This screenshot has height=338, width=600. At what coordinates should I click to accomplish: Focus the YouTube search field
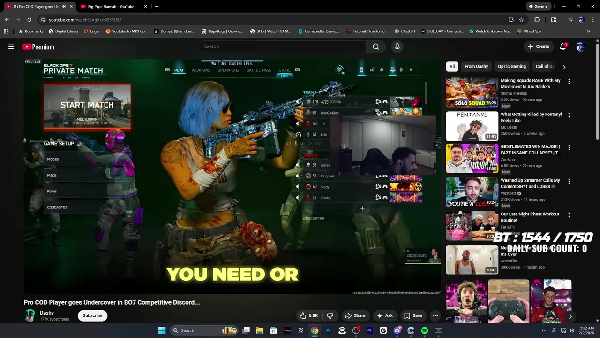(282, 46)
